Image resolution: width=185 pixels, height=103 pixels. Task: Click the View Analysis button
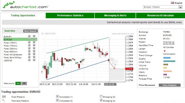(x=170, y=85)
